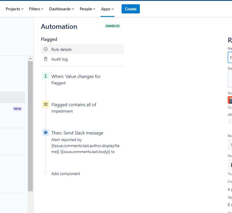Select the Rule details item
Image resolution: width=232 pixels, height=213 pixels.
tap(82, 49)
